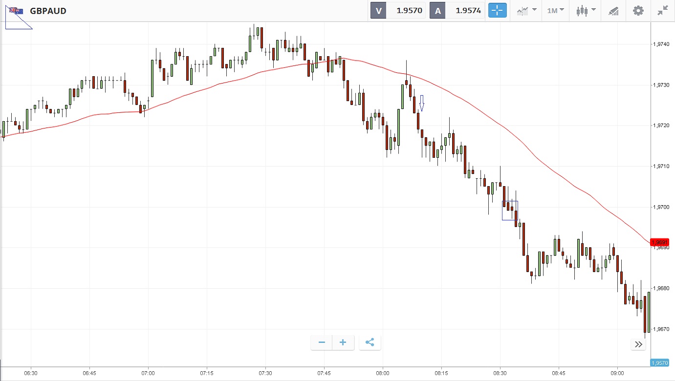
Task: Select the drawing tools icon
Action: pos(613,11)
